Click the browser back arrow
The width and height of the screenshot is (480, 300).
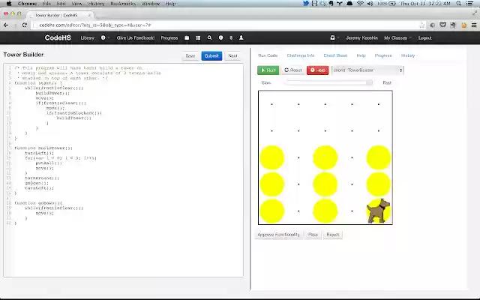[x=6, y=25]
